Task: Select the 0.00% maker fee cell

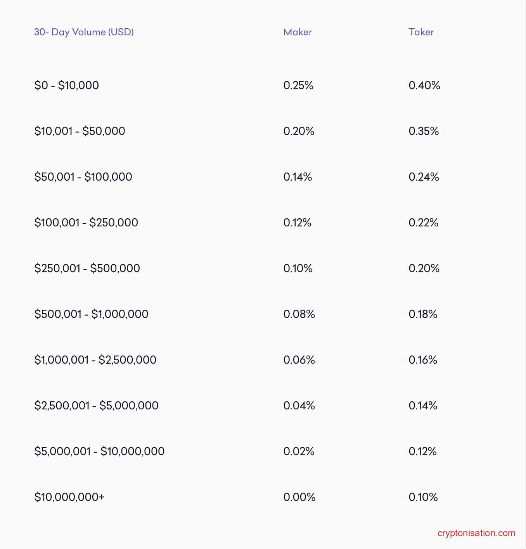Action: 299,497
